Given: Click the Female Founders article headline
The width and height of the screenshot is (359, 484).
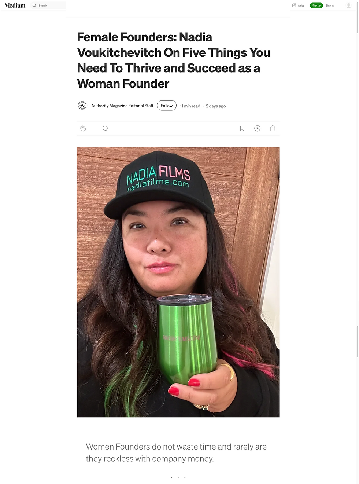Looking at the screenshot, I should [174, 60].
